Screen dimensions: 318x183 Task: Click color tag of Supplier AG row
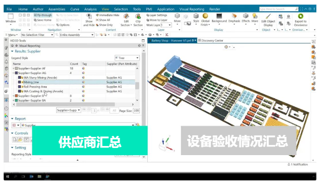click(83, 73)
